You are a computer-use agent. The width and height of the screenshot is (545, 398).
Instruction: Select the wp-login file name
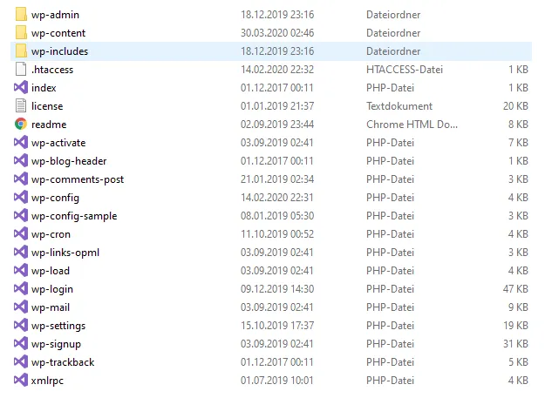point(52,289)
